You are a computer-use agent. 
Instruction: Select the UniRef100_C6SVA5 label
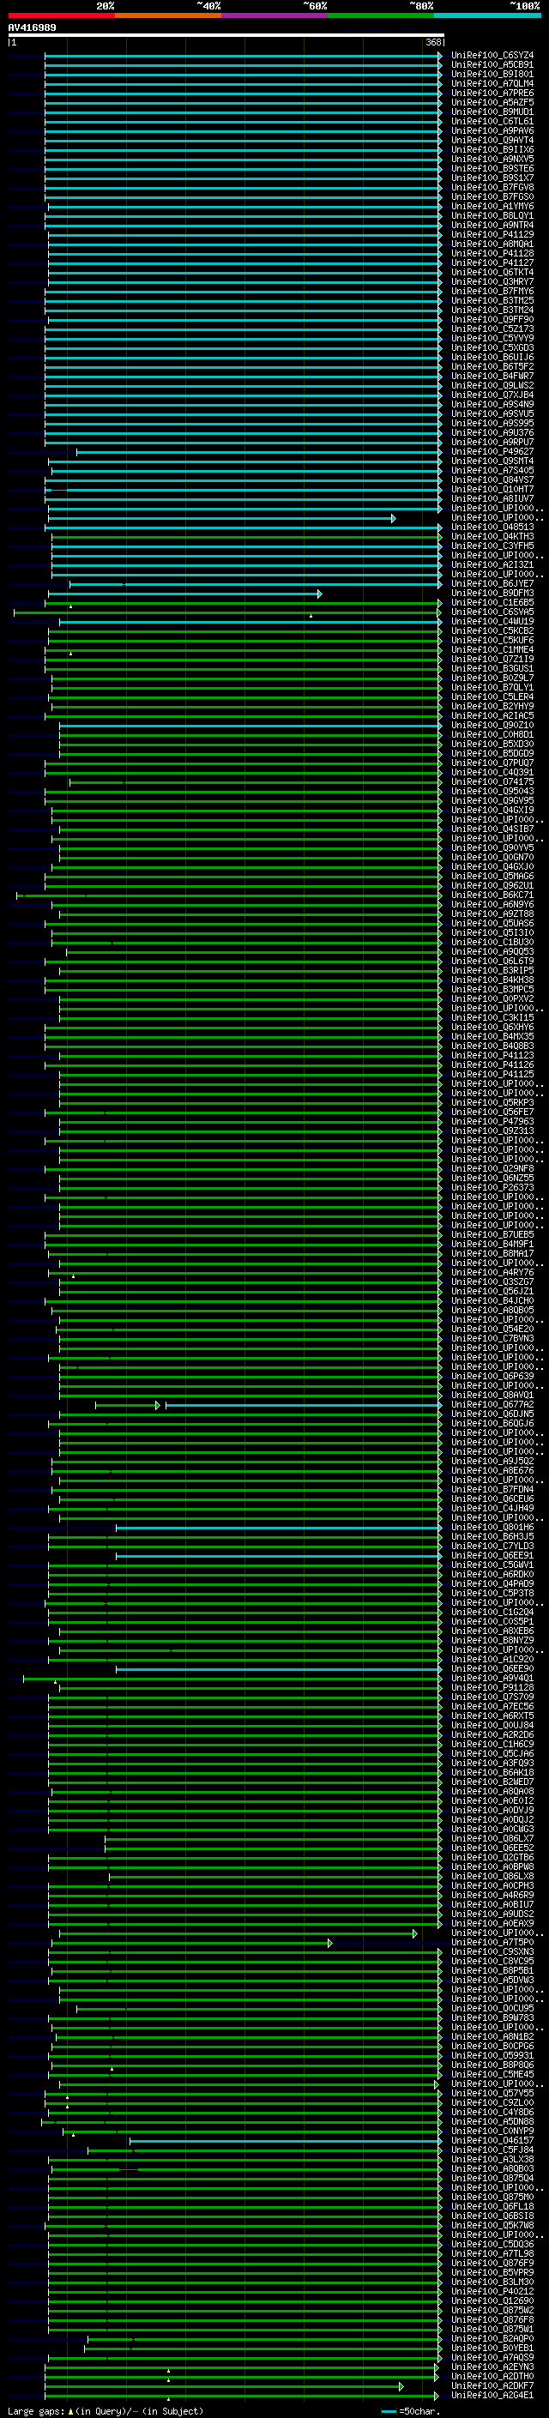tap(492, 612)
